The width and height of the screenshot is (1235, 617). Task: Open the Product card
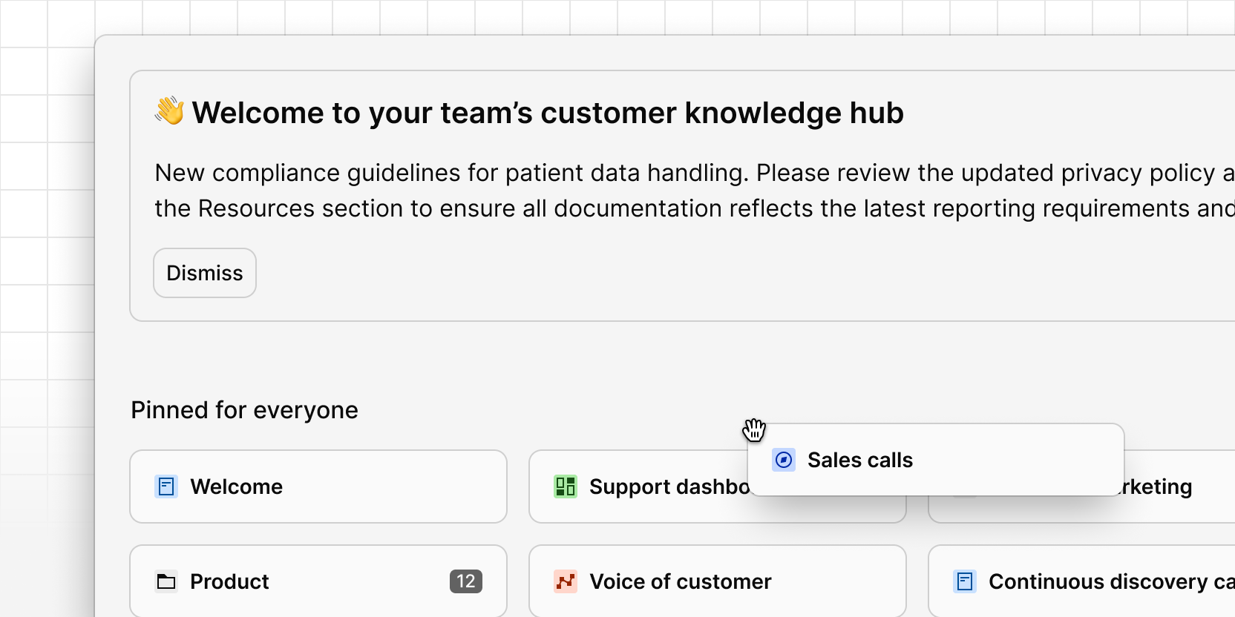click(x=318, y=581)
